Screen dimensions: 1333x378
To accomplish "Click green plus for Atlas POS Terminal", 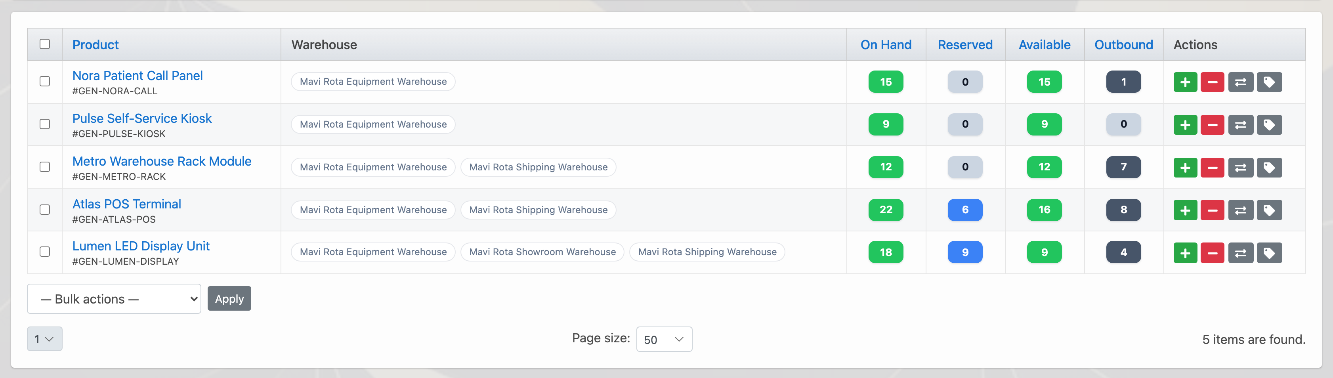I will pos(1185,210).
